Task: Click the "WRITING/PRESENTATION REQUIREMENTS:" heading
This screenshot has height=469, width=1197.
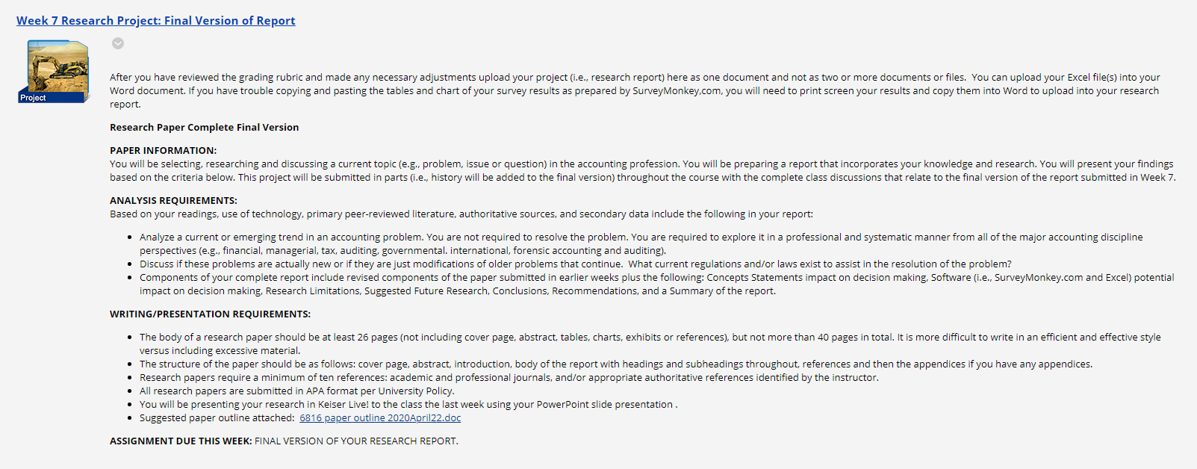Action: coord(210,314)
